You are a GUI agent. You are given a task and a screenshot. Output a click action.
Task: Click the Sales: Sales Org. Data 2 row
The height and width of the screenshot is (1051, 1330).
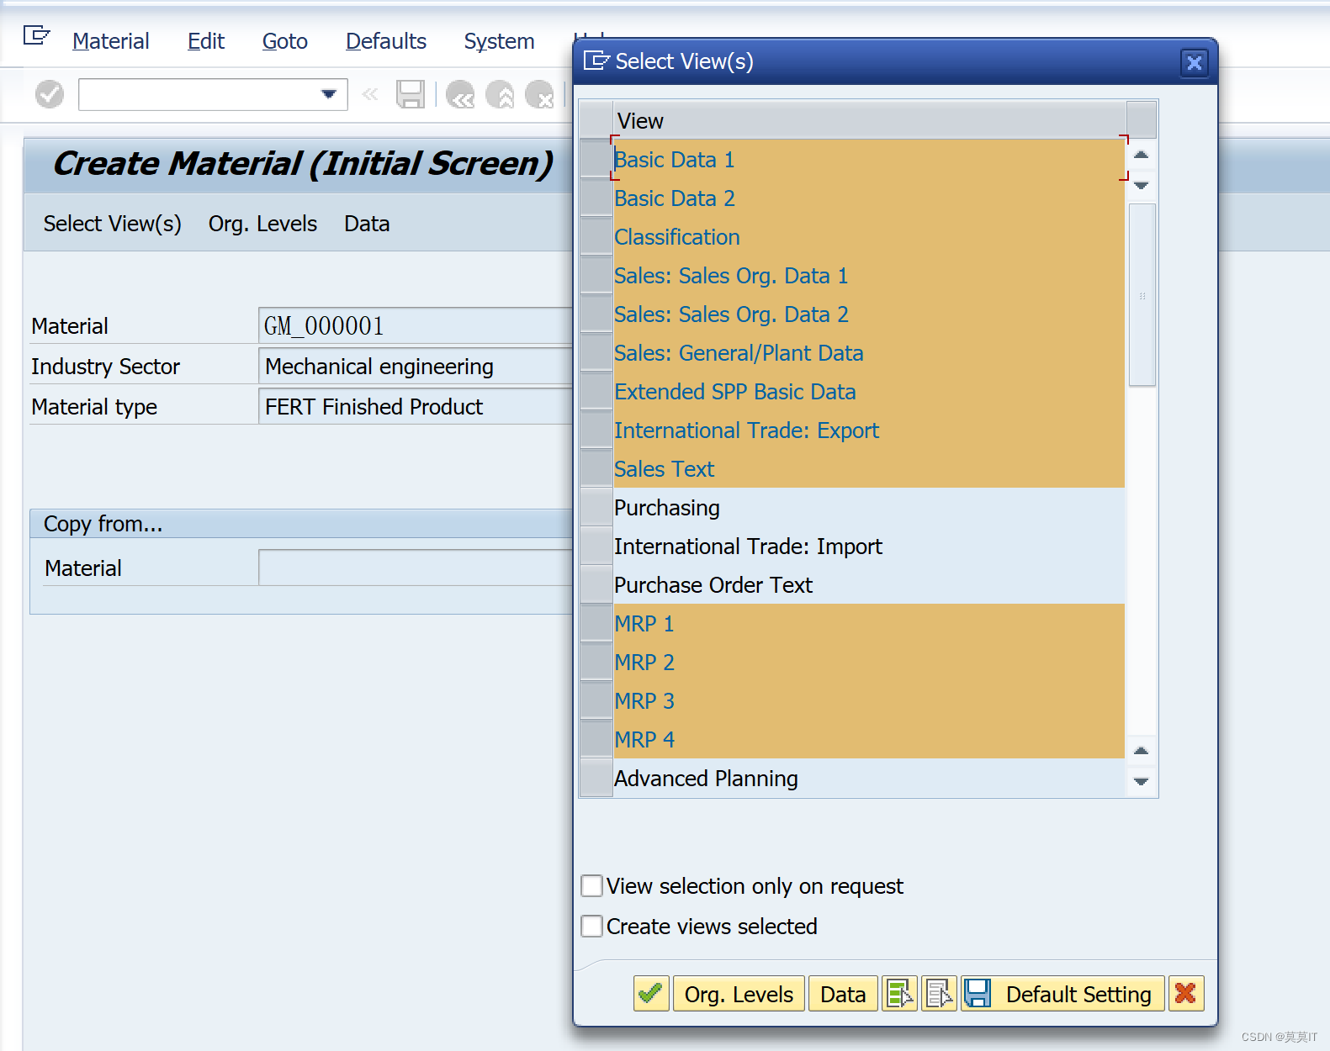tap(869, 314)
